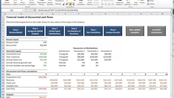Viewport: 174px width, 98px height.
Task: Click the first icon right of Settings
Action: (64, 4)
